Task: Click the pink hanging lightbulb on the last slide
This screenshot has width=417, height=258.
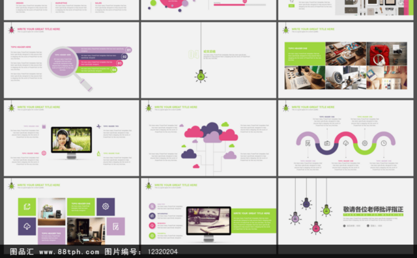Action: (316, 227)
